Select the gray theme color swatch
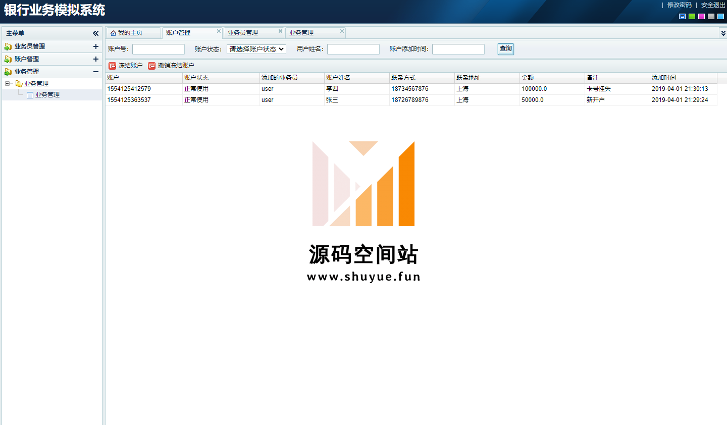Screen dimensions: 727x425 point(711,16)
